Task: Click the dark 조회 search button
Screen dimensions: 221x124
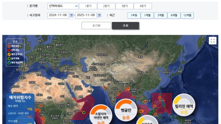Action: [x=125, y=25]
